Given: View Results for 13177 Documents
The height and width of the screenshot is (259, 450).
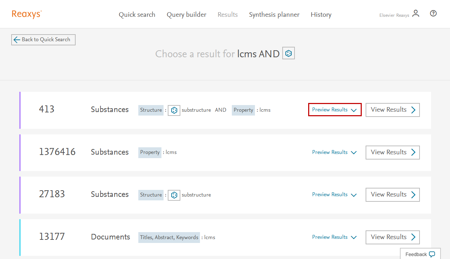Looking at the screenshot, I should [393, 237].
